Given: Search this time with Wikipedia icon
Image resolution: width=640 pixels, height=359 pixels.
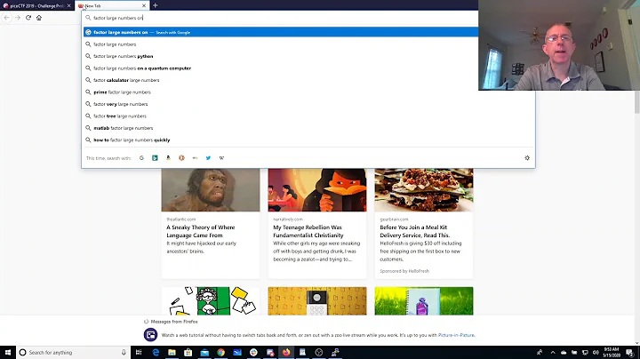Looking at the screenshot, I should (x=221, y=158).
